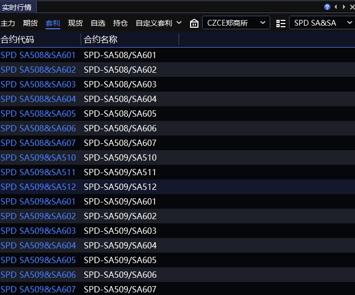355x295 pixels.
Task: Select contract code SPD SA509&SA607
Action: (x=38, y=289)
